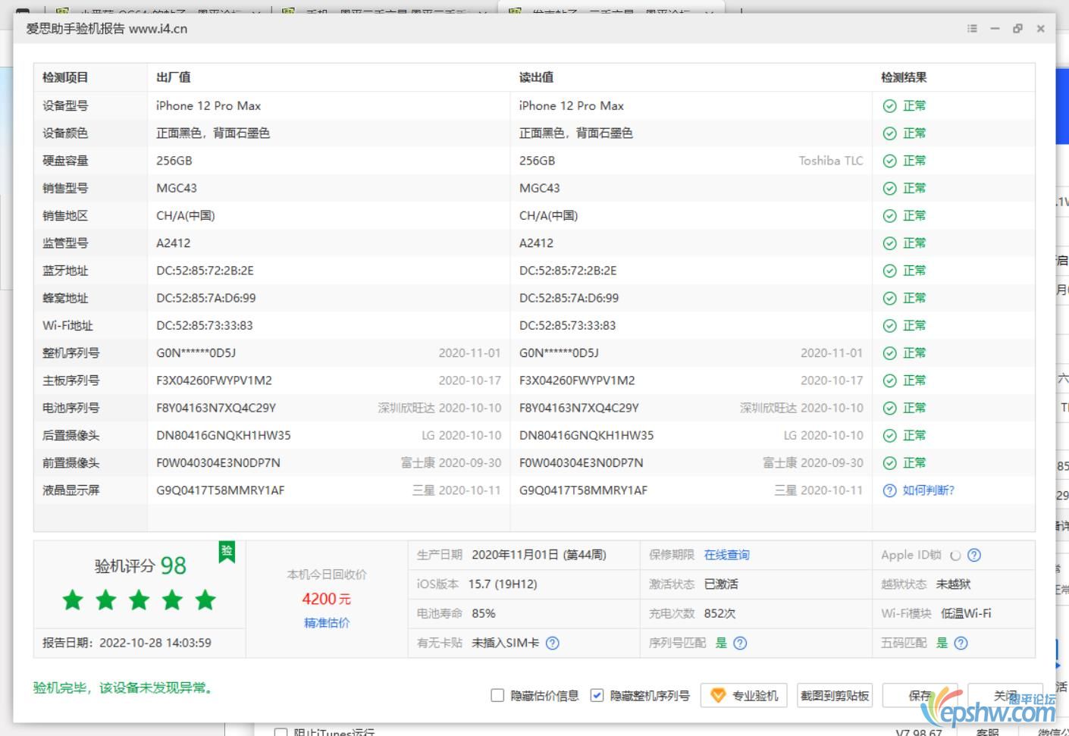Click the 出厂值 column header
This screenshot has width=1069, height=736.
[174, 77]
